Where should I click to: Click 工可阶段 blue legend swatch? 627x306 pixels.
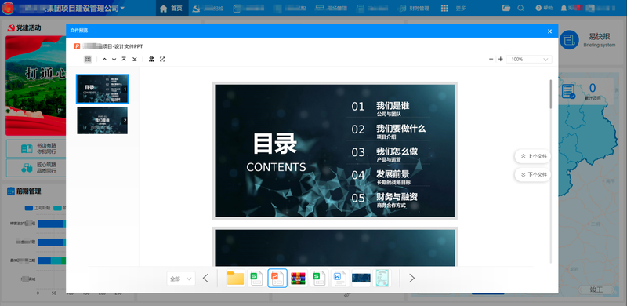pyautogui.click(x=28, y=208)
